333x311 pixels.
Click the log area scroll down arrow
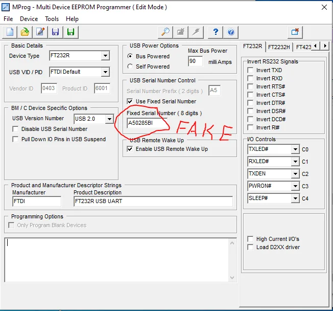click(x=232, y=278)
